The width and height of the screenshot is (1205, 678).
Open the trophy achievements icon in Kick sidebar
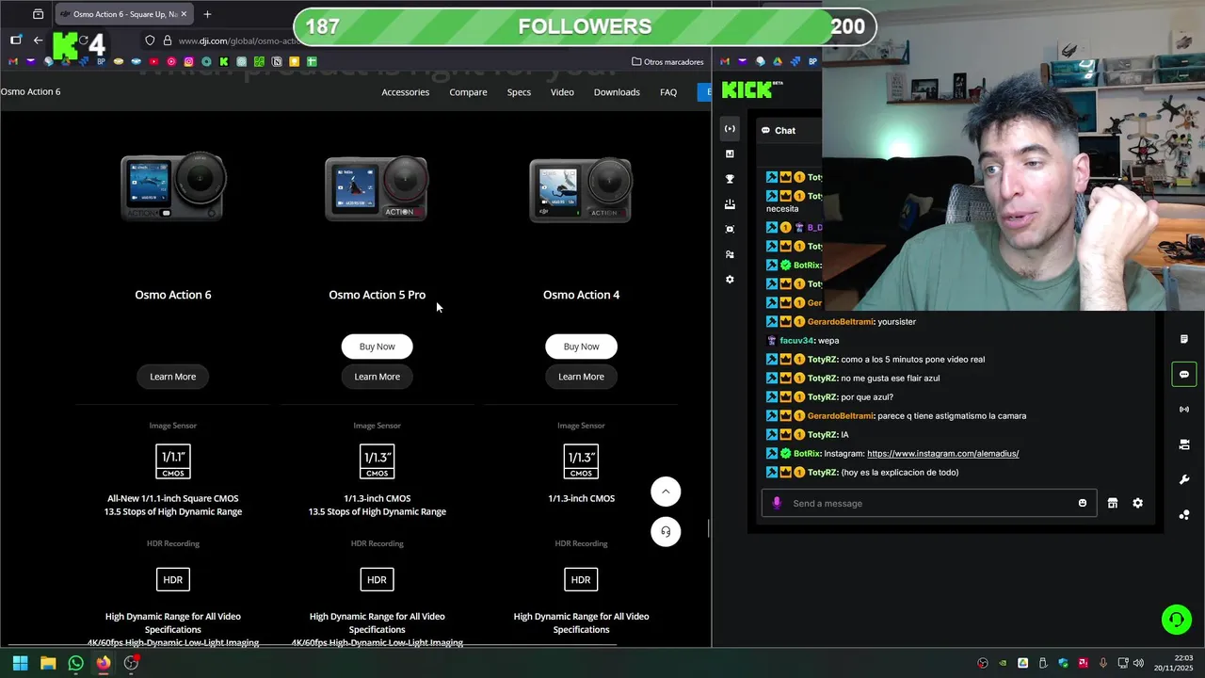730,179
